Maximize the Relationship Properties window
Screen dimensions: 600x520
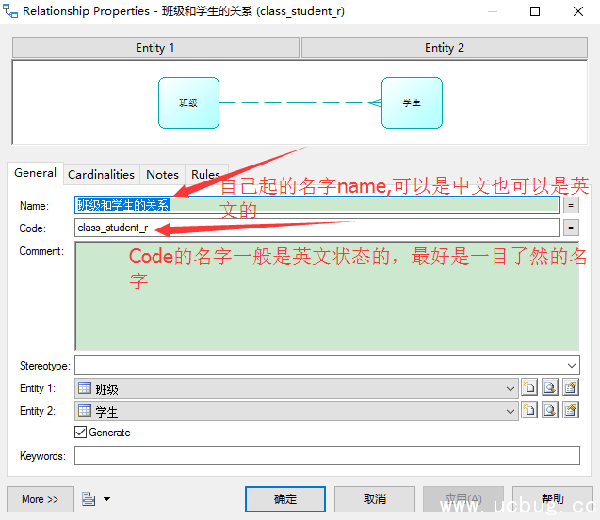(535, 11)
